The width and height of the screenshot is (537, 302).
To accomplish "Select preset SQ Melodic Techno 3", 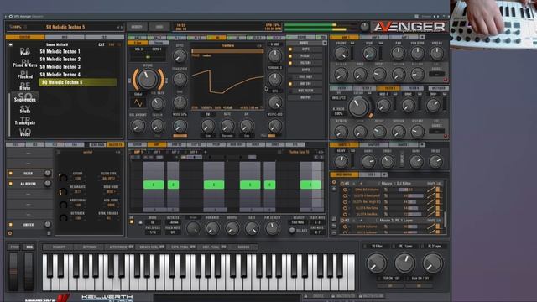I will click(60, 67).
